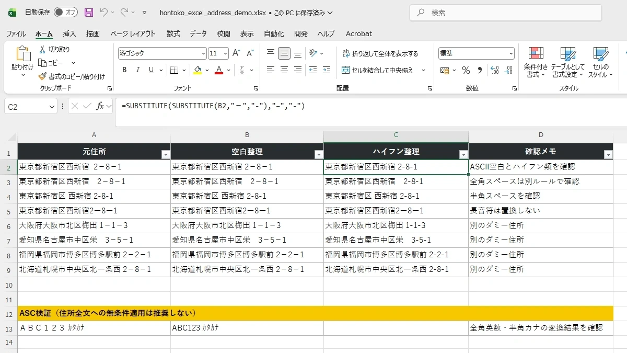Toggle Center horizontal alignment
This screenshot has width=627, height=353.
pyautogui.click(x=284, y=70)
